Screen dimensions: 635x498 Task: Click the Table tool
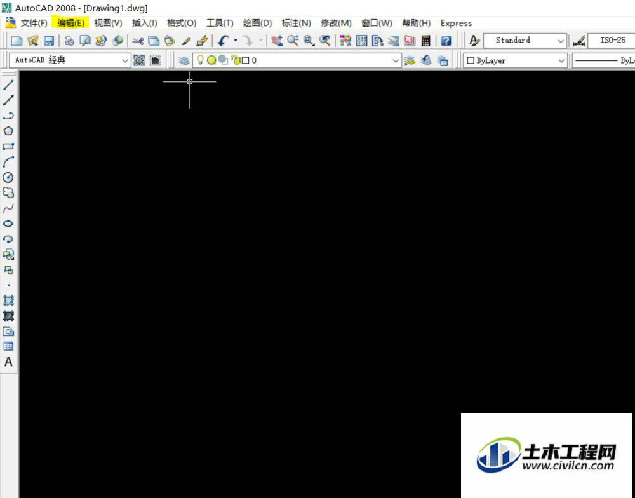click(8, 346)
